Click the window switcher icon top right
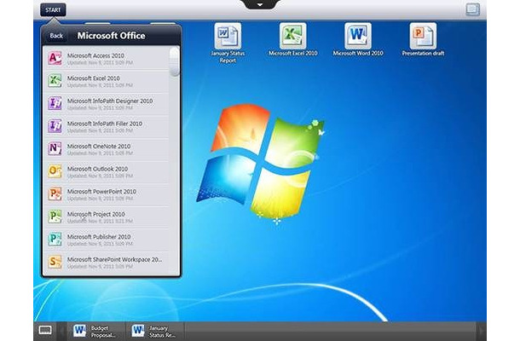 [x=472, y=9]
